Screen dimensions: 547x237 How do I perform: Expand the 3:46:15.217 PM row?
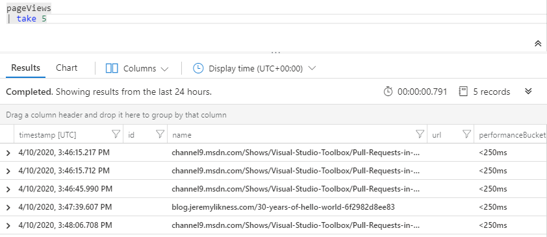point(8,153)
